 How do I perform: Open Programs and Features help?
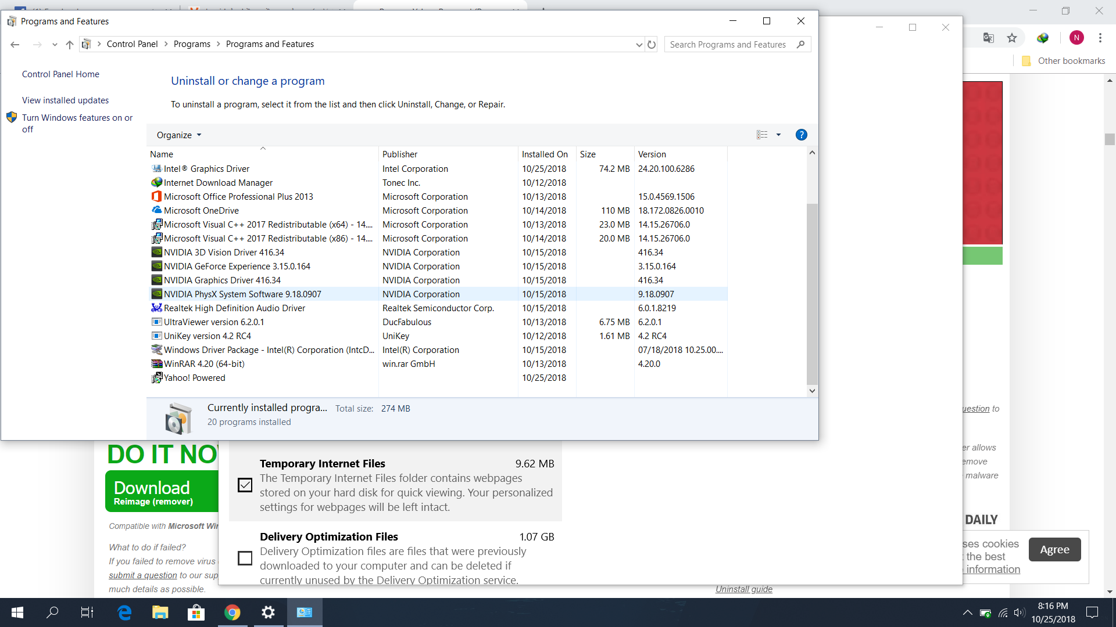pos(801,135)
